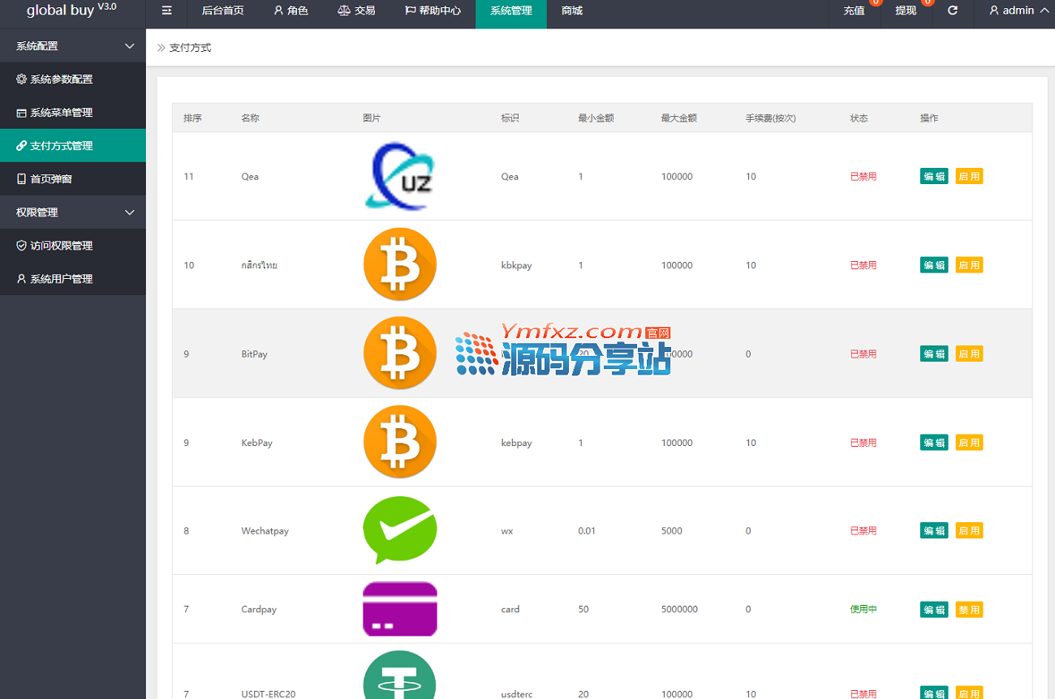Open 访问权限管理 with shield icon
The image size is (1055, 699).
[x=61, y=246]
